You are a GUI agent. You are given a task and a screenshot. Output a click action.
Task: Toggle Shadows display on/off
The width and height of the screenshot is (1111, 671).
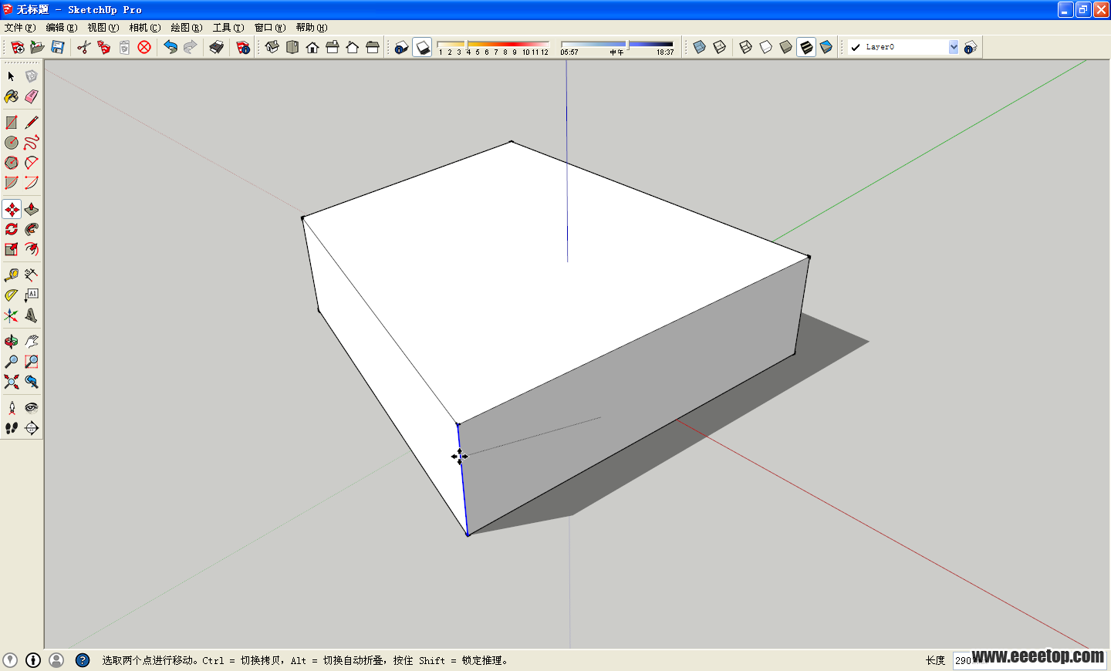coord(422,47)
